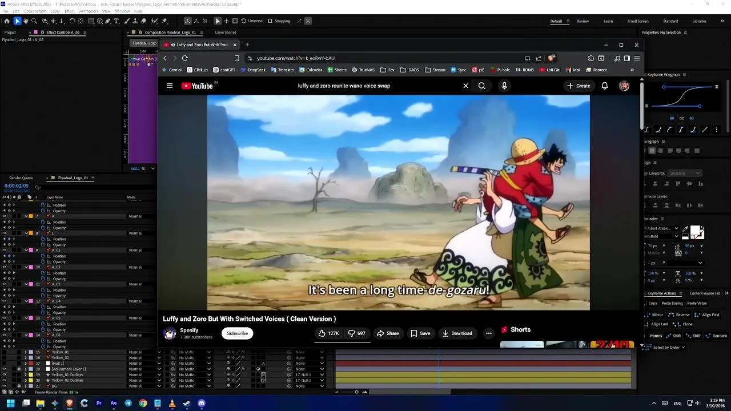
Task: Switch to Small Screen workspace
Action: click(638, 21)
